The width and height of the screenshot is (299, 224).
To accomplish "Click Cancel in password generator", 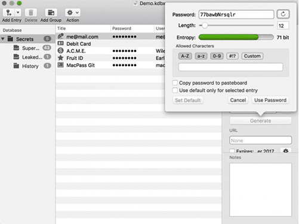I will coord(238,100).
